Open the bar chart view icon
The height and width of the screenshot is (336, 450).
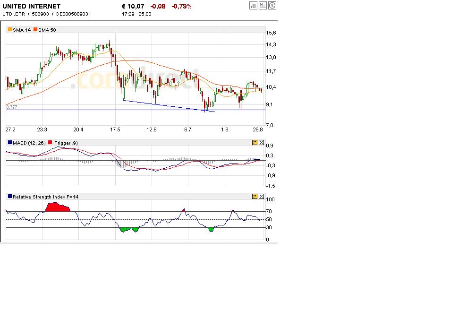click(253, 6)
